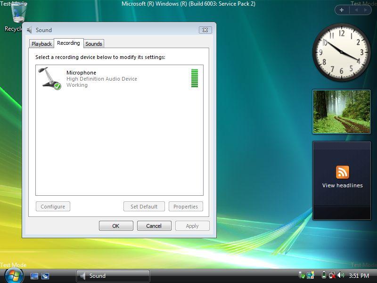The image size is (377, 283).
Task: Click the Sound taskbar button
Action: pos(113,276)
